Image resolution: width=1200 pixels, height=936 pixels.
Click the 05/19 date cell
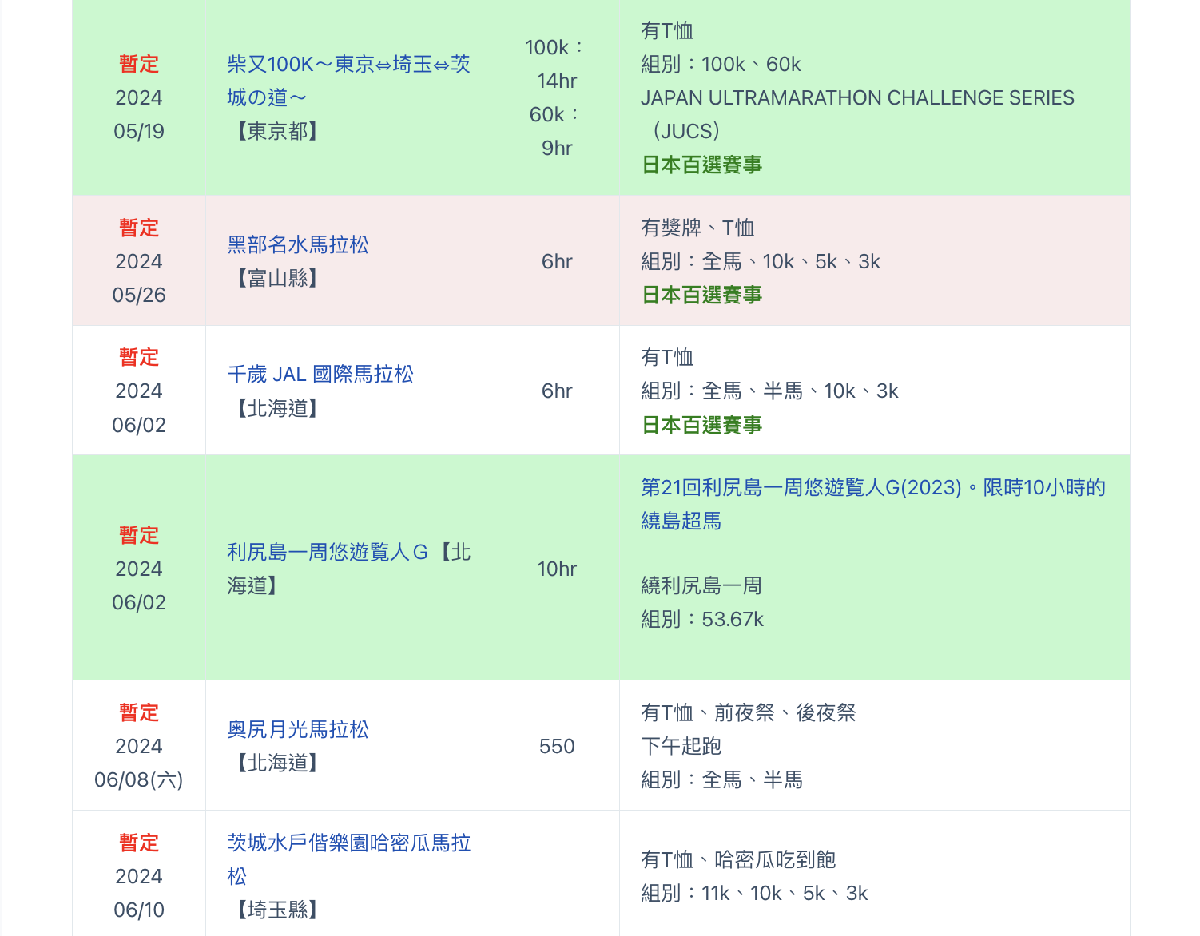[139, 131]
